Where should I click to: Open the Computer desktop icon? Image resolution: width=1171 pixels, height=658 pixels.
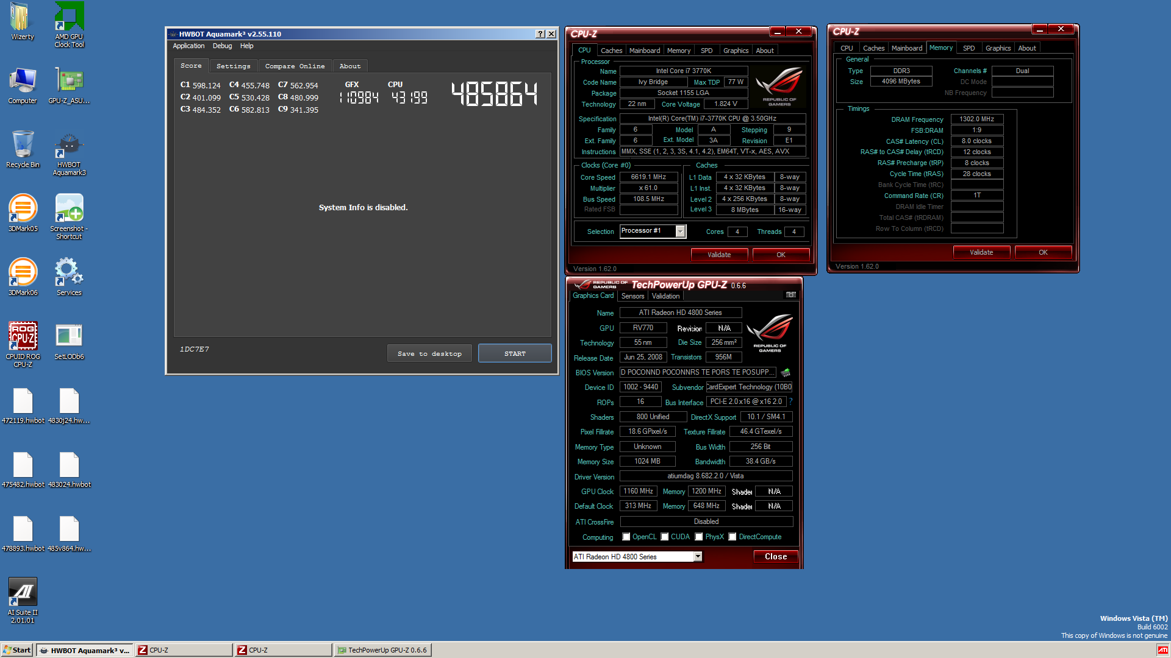click(23, 85)
